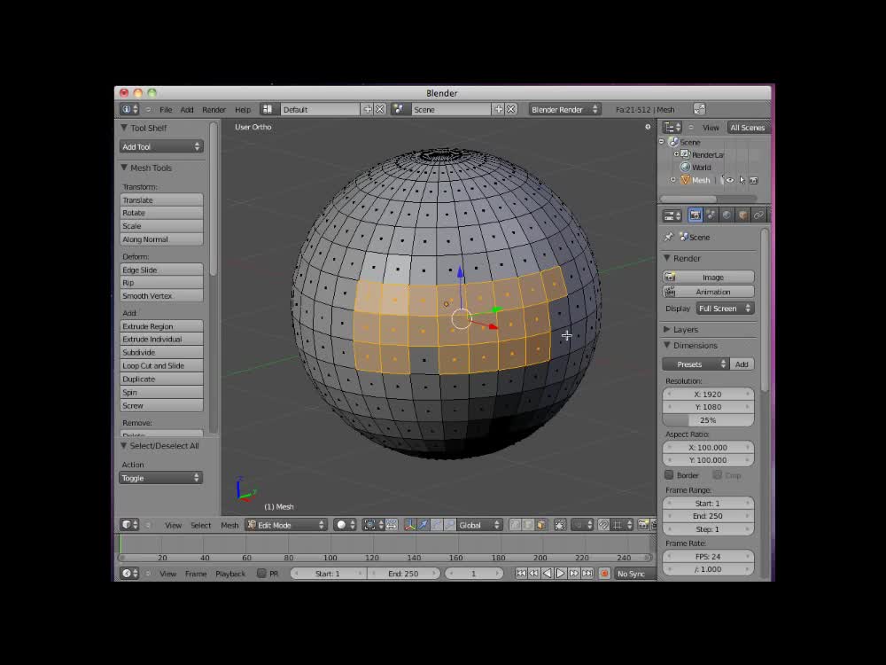Select the World properties tab icon
886x665 pixels.
pyautogui.click(x=727, y=215)
